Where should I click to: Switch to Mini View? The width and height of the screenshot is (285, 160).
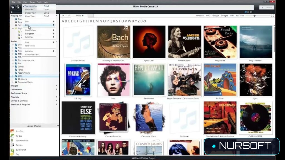point(39,9)
